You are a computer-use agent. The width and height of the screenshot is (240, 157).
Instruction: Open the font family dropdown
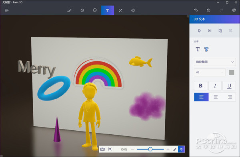point(215,62)
